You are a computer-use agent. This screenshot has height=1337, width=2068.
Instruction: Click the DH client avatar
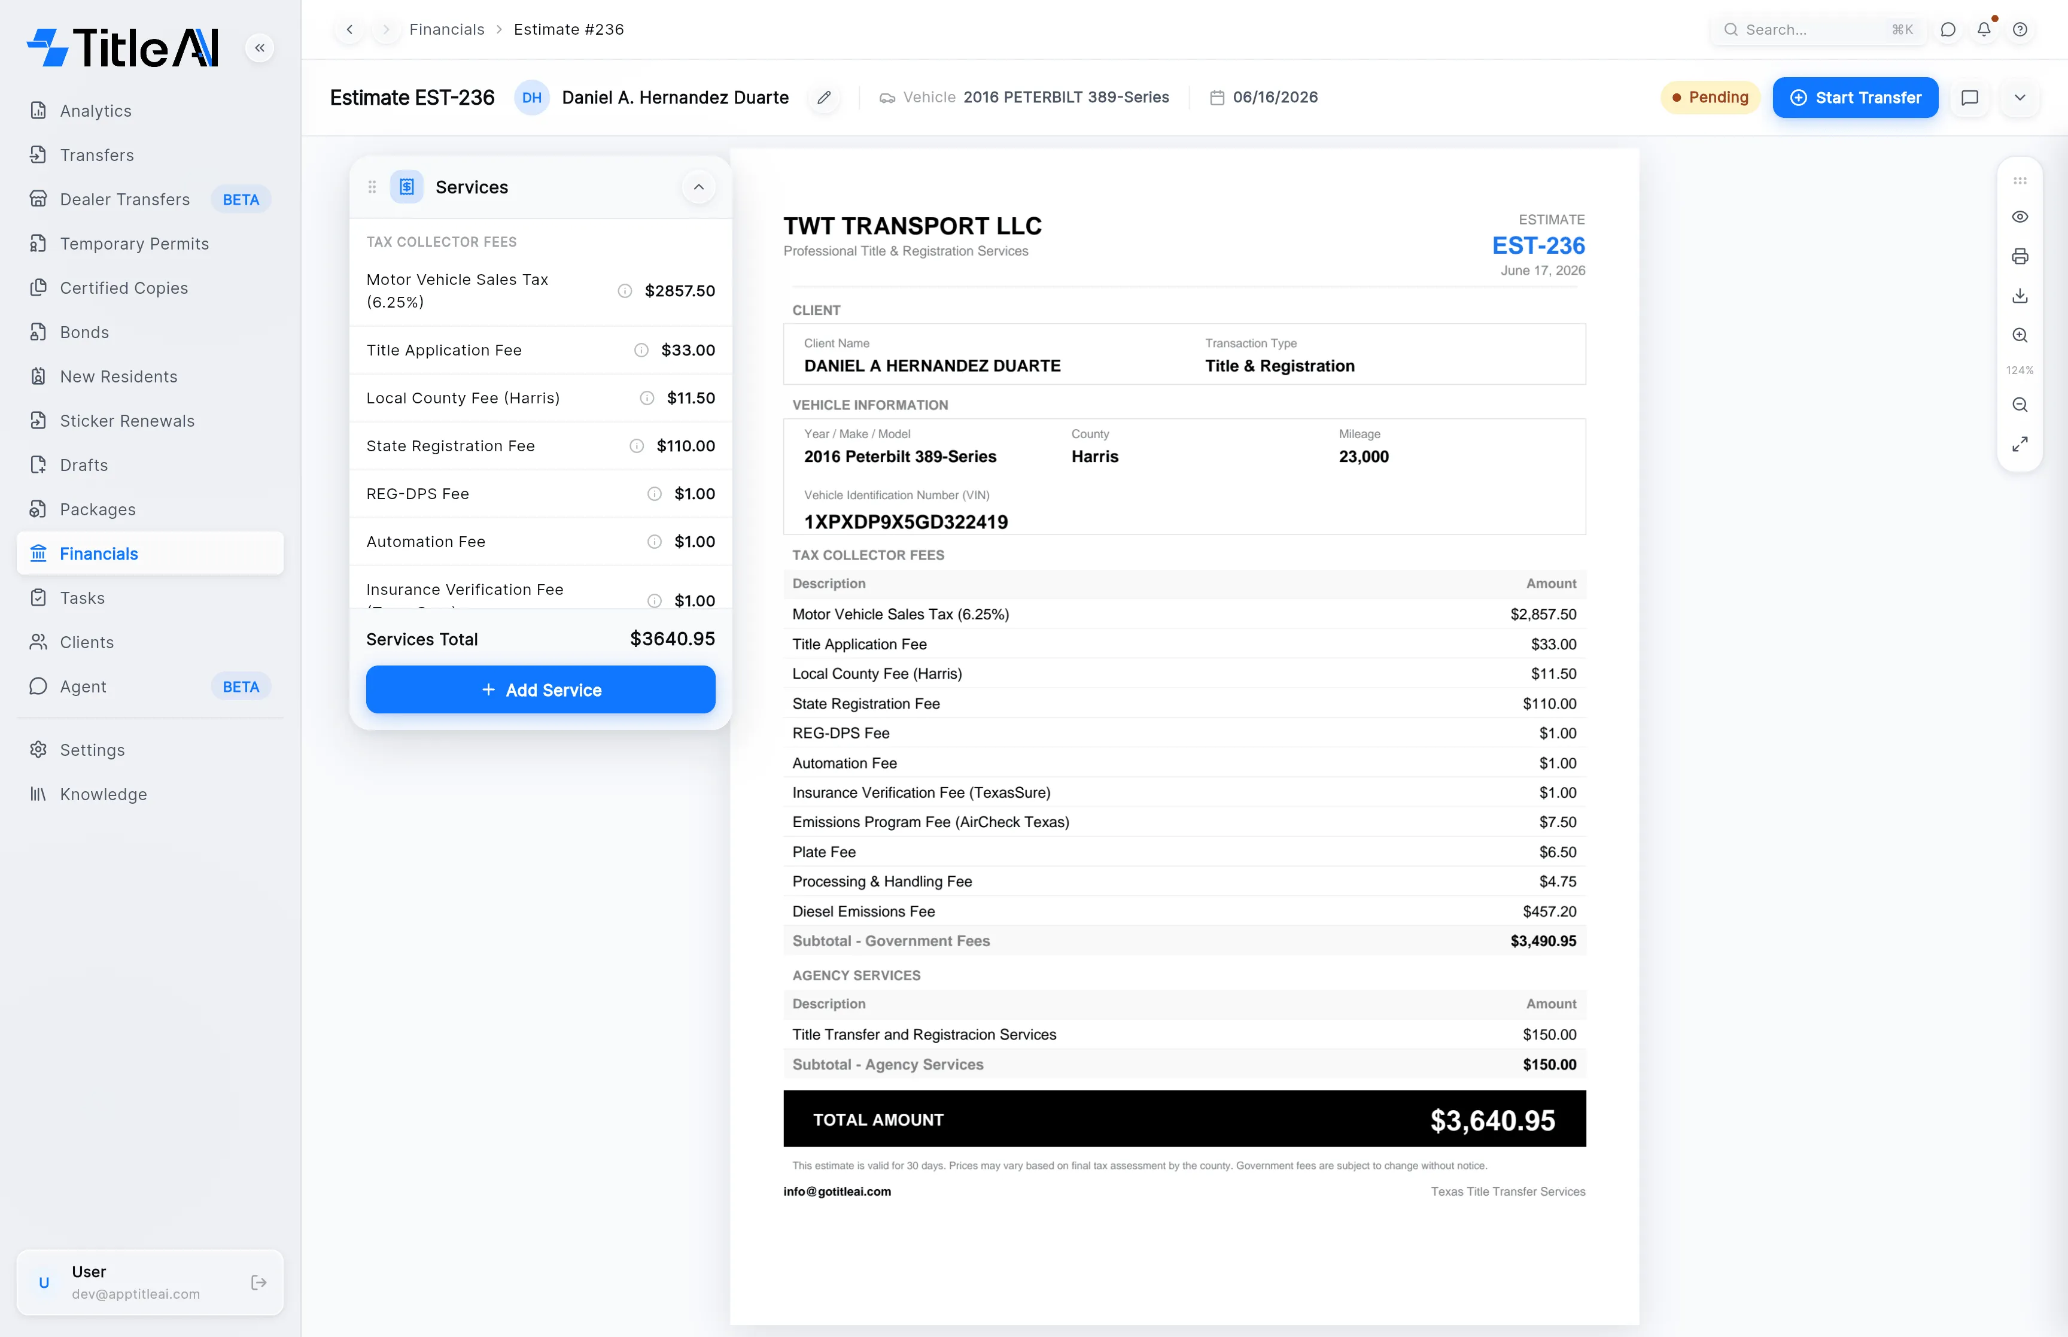(532, 97)
